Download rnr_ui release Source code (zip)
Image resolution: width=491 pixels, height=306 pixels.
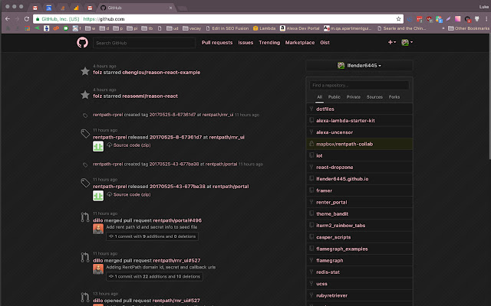[129, 145]
